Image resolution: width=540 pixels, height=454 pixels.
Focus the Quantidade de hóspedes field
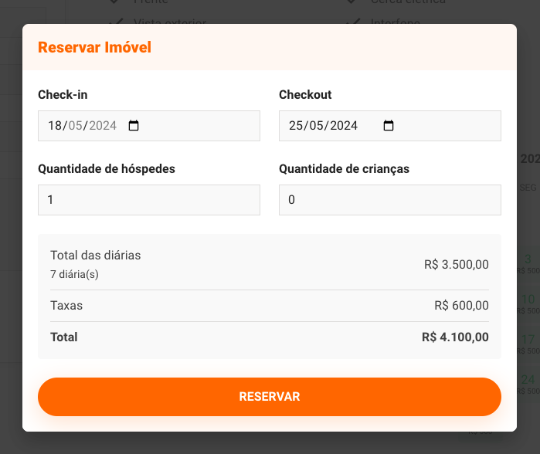pyautogui.click(x=149, y=200)
